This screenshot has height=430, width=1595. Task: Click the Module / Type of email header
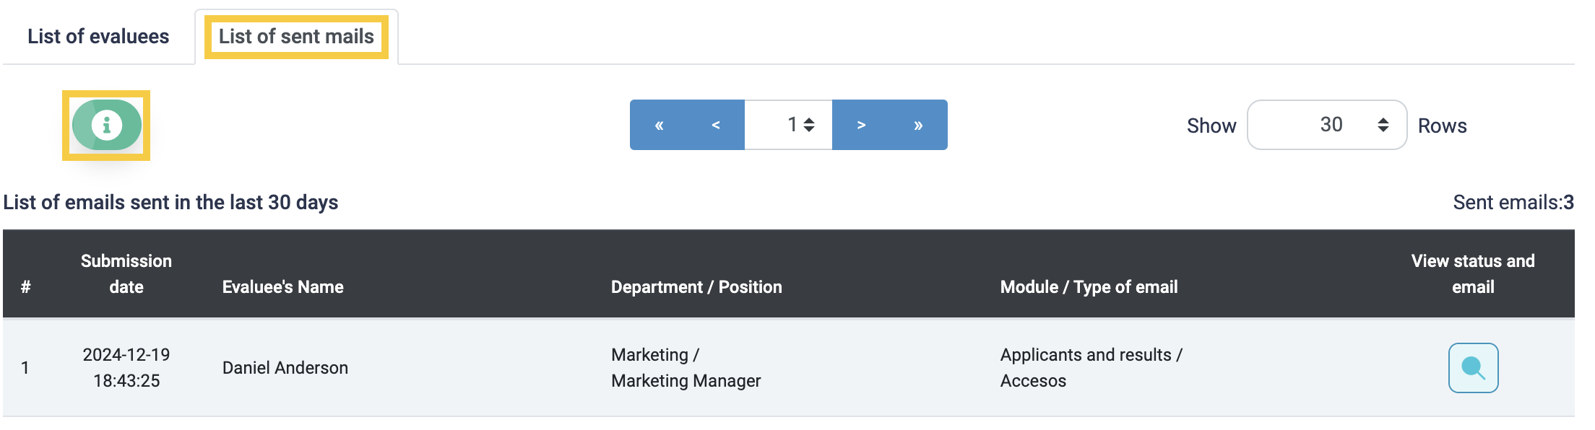pos(1089,287)
